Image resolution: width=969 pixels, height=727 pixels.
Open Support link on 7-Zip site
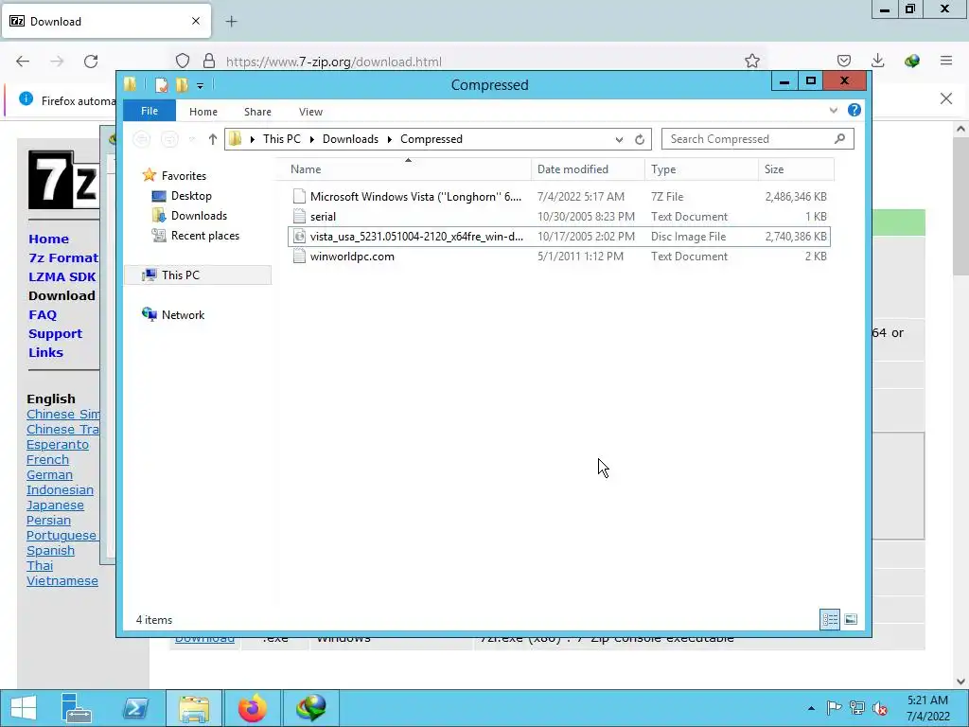tap(55, 334)
